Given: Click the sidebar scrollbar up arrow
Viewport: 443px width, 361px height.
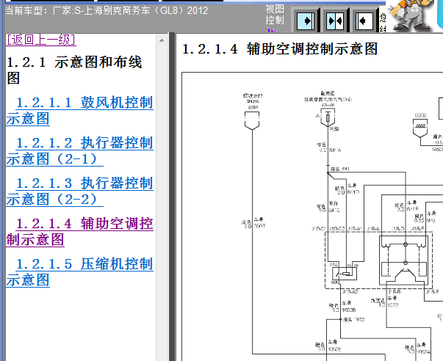Looking at the screenshot, I should (162, 40).
